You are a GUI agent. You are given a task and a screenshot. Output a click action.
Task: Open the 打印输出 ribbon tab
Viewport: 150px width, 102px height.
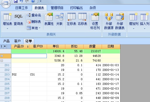[76, 8]
